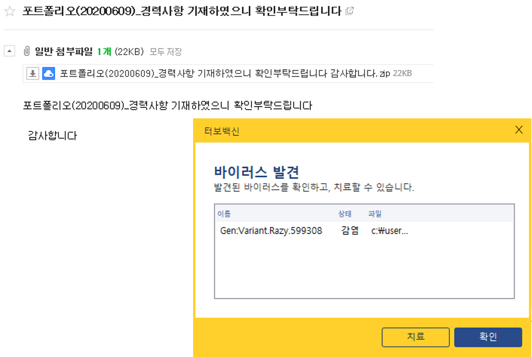Sort virus list by 이름 column
532x357 pixels.
tap(224, 214)
